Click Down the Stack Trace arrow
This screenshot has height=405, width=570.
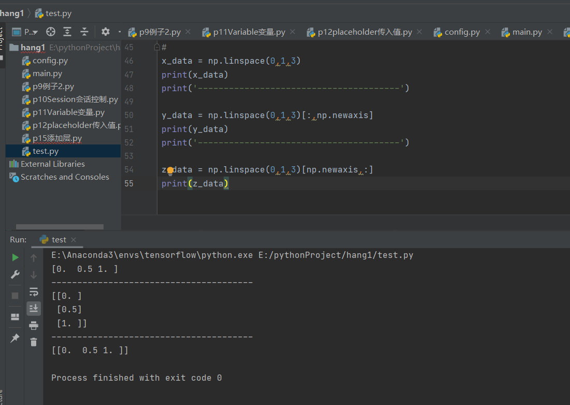point(34,275)
